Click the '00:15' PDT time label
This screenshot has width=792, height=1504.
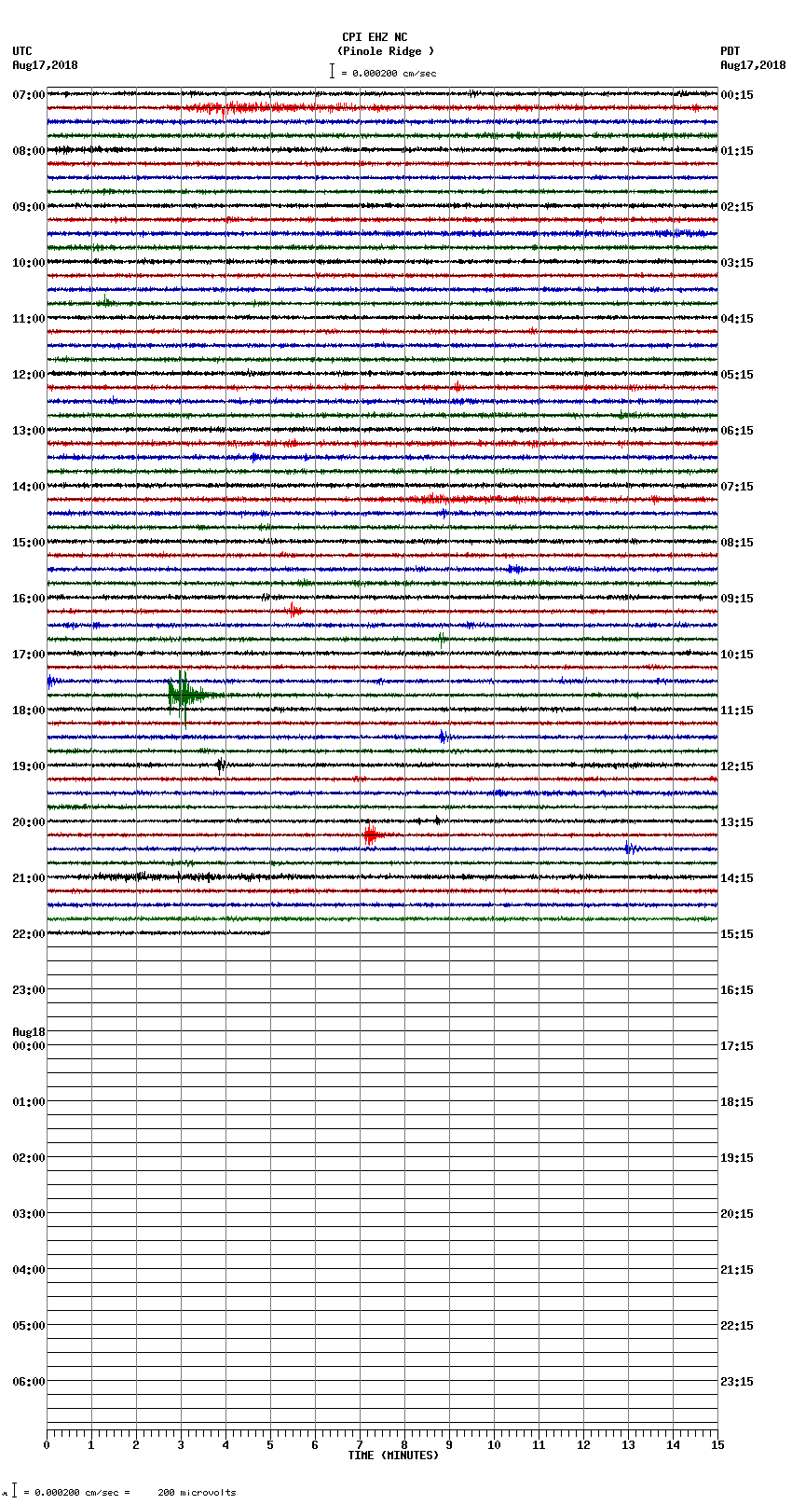737,95
